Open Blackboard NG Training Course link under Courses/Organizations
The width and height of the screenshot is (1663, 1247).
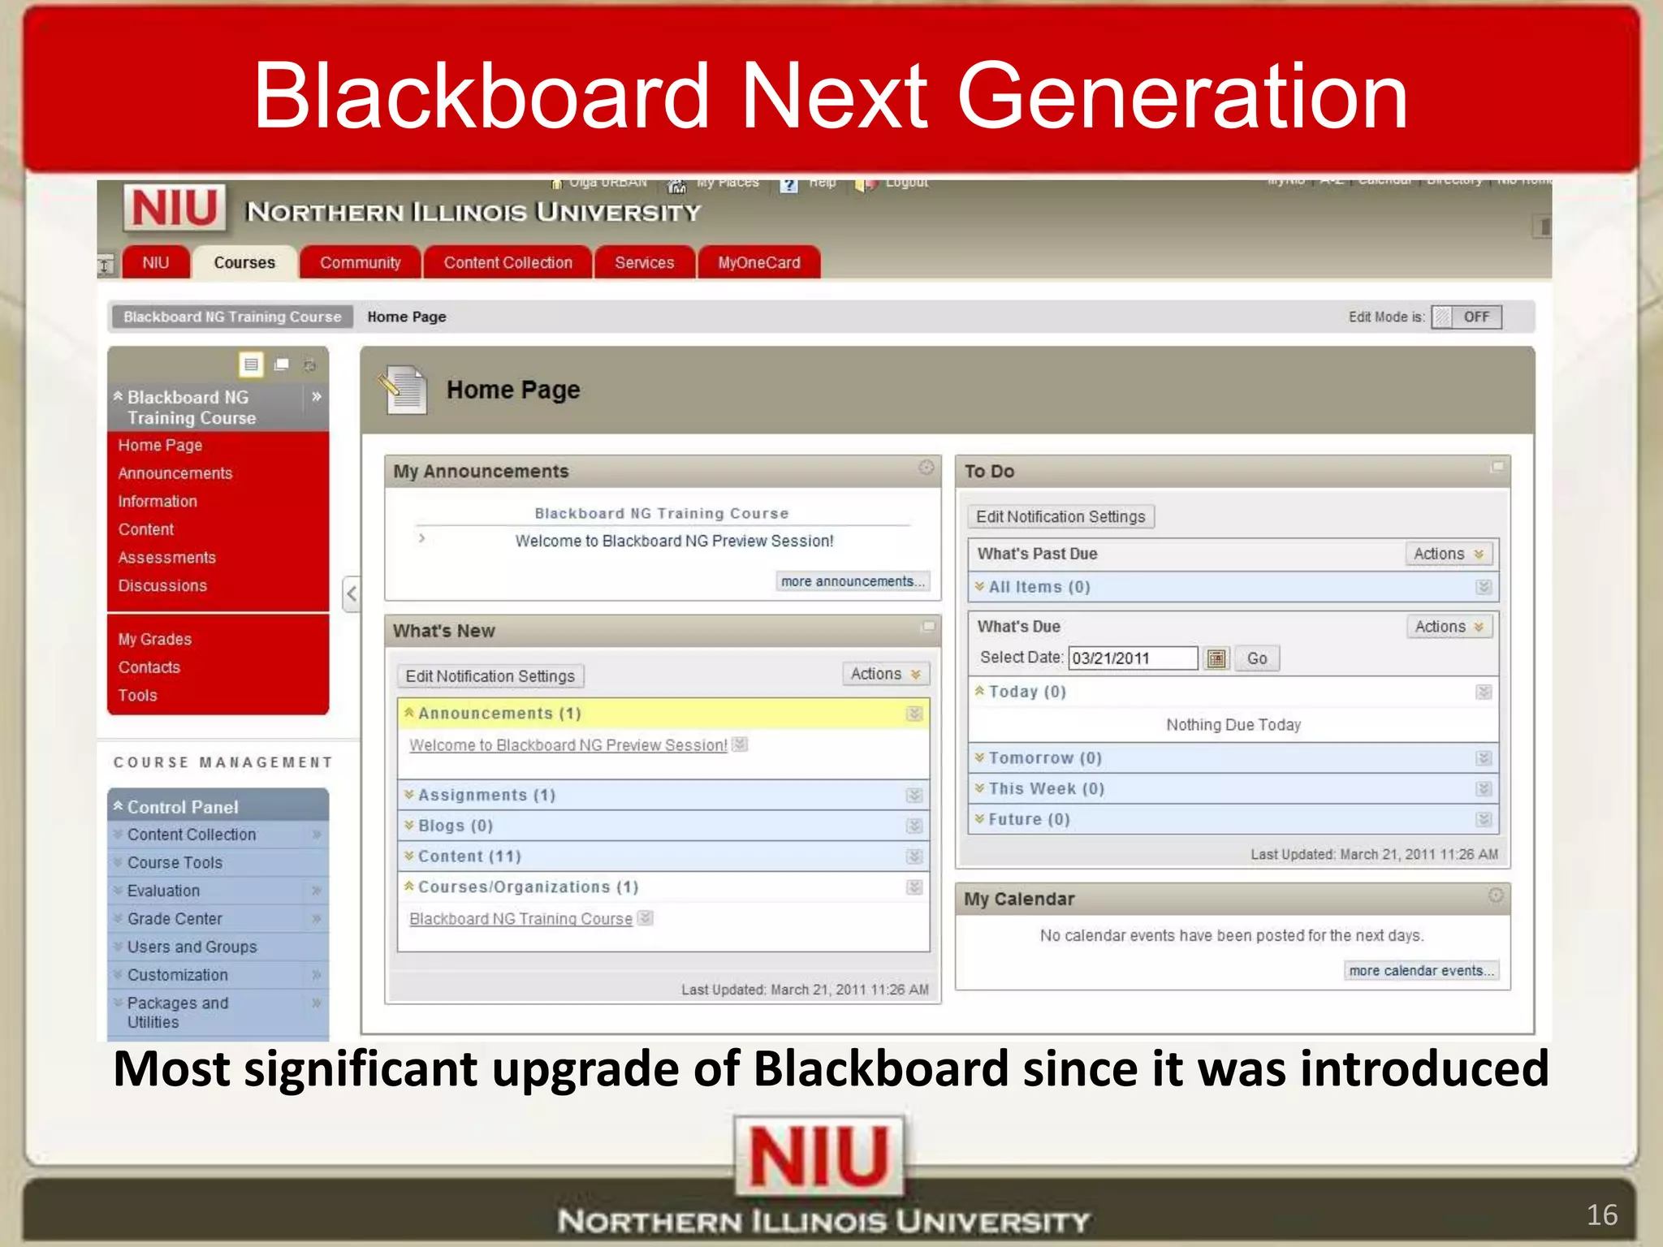tap(520, 919)
